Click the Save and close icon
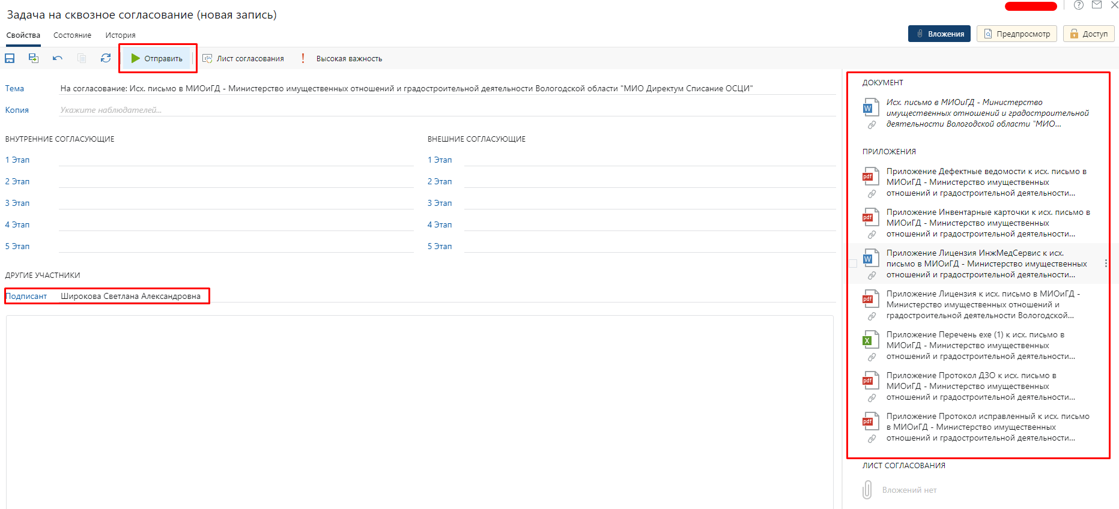 [34, 58]
